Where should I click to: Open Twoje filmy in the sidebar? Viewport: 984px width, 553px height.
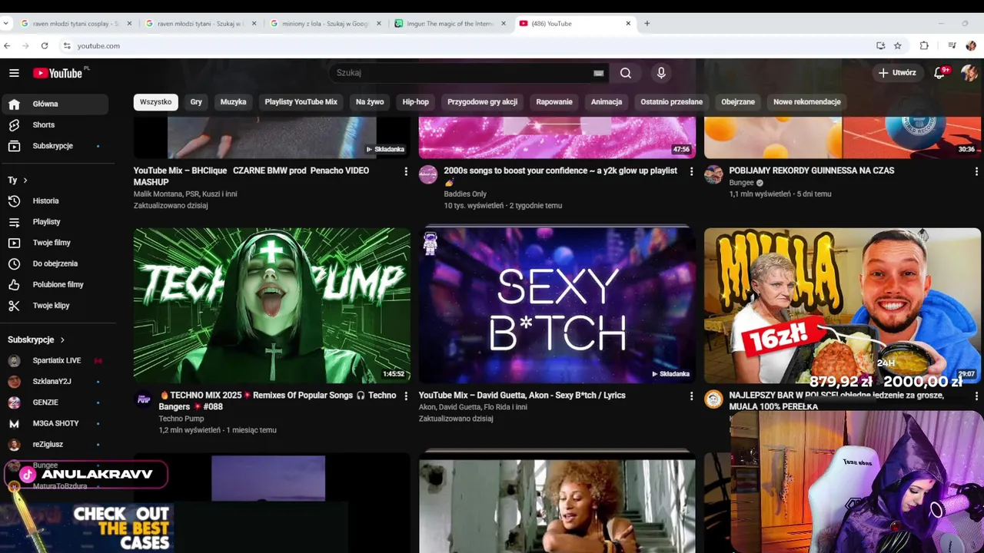coord(54,243)
